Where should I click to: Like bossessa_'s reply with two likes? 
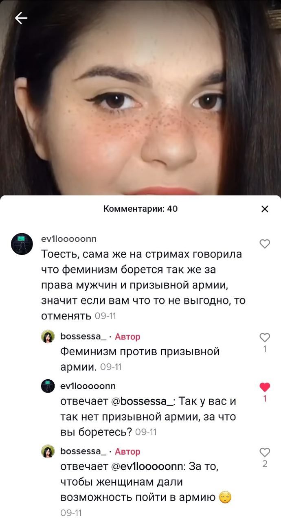click(x=265, y=452)
